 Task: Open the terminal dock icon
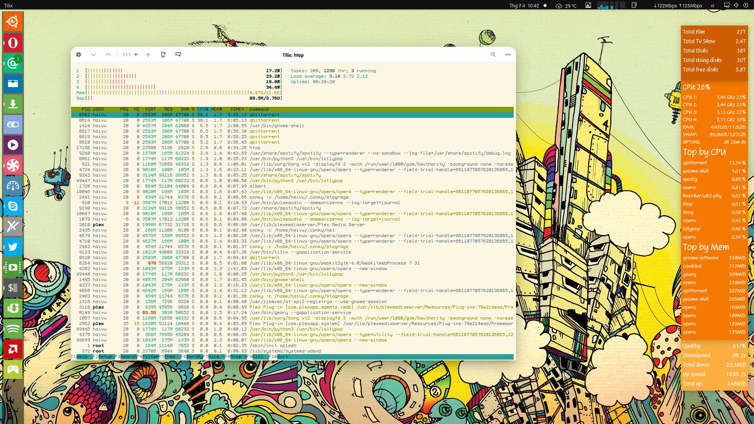pyautogui.click(x=13, y=287)
